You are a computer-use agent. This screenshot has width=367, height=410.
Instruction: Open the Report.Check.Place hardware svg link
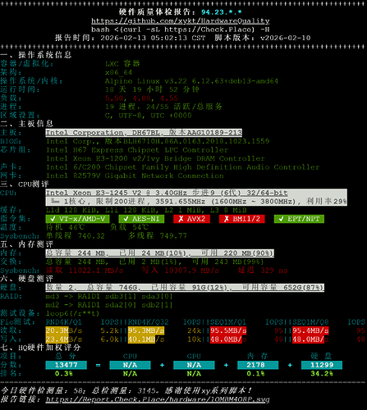158,399
